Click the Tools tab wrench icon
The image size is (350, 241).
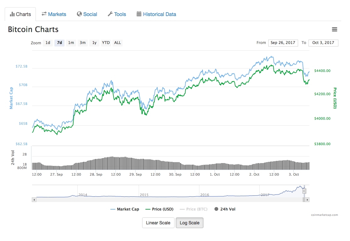pyautogui.click(x=110, y=14)
